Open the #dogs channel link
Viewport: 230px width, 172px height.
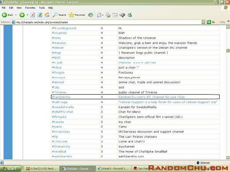coord(56,52)
